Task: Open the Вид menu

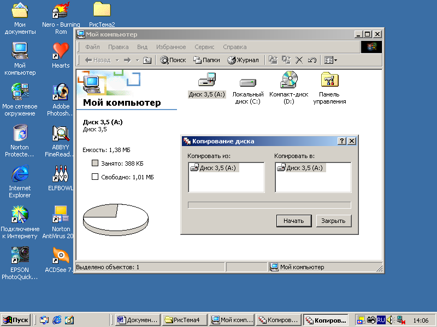Action: (142, 47)
